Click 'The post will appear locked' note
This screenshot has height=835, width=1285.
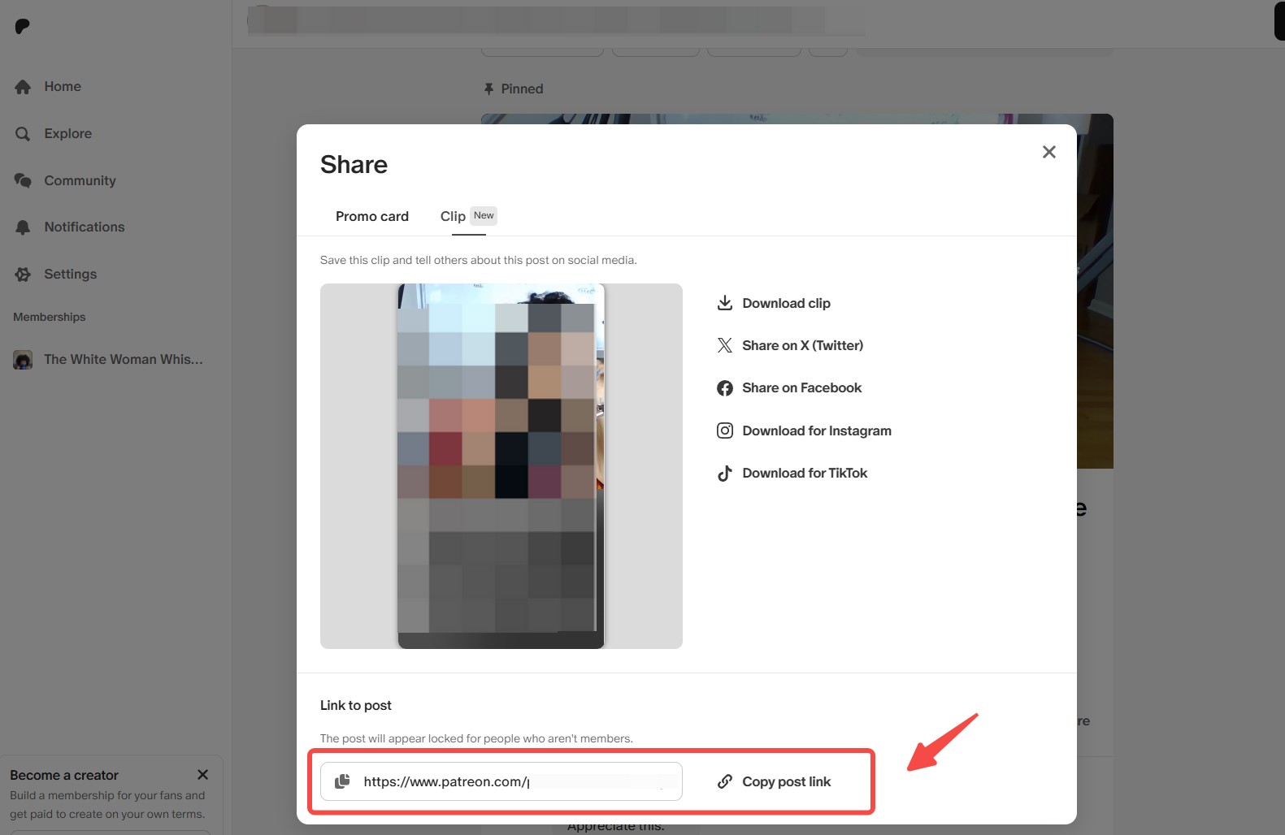click(x=476, y=738)
